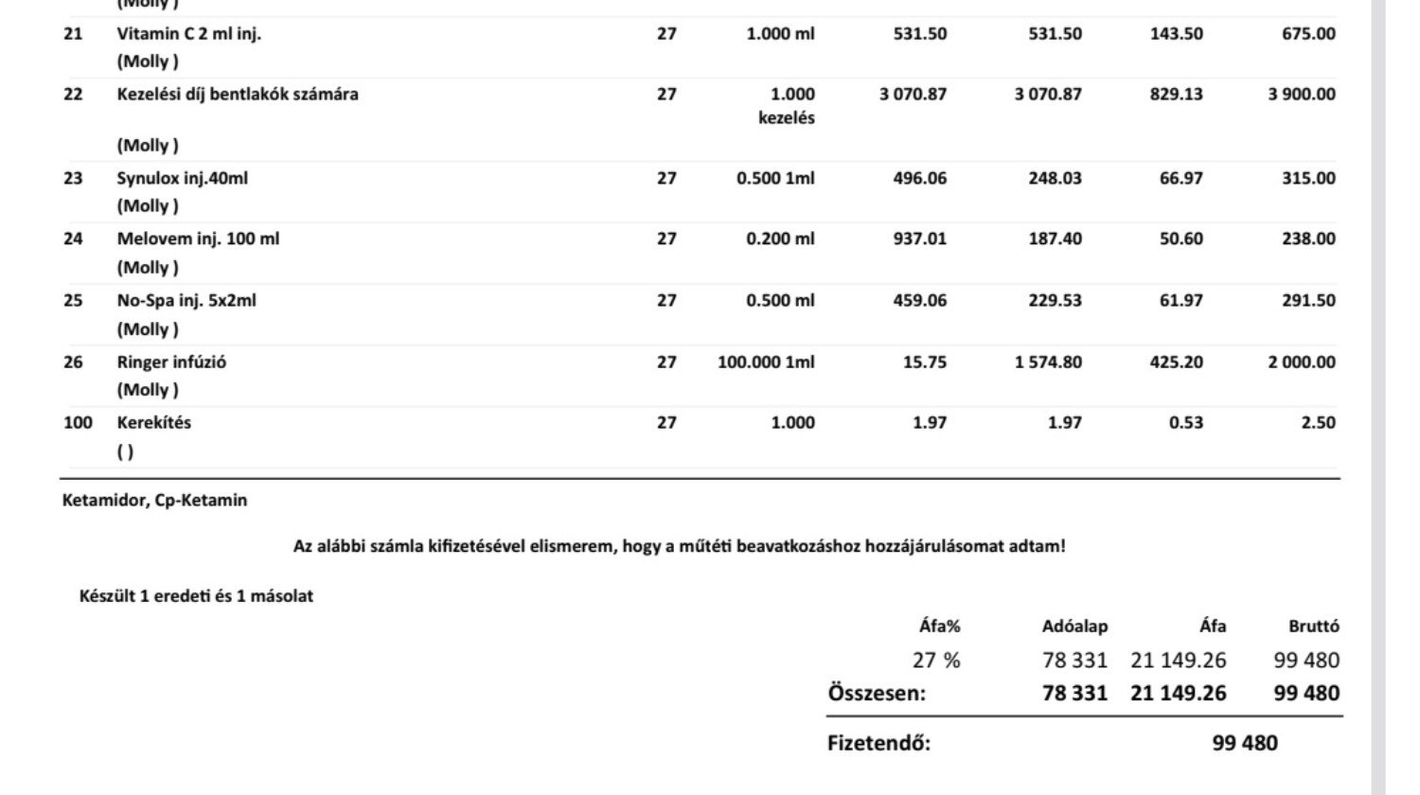Click the Fizetendő label
This screenshot has height=795, width=1420.
(x=879, y=743)
